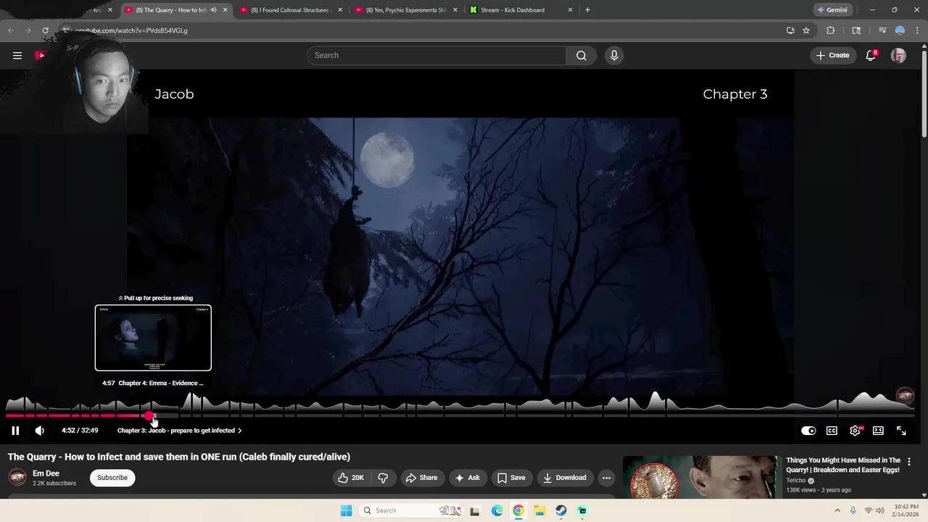Install app icon in address bar
This screenshot has width=928, height=522.
(x=790, y=30)
